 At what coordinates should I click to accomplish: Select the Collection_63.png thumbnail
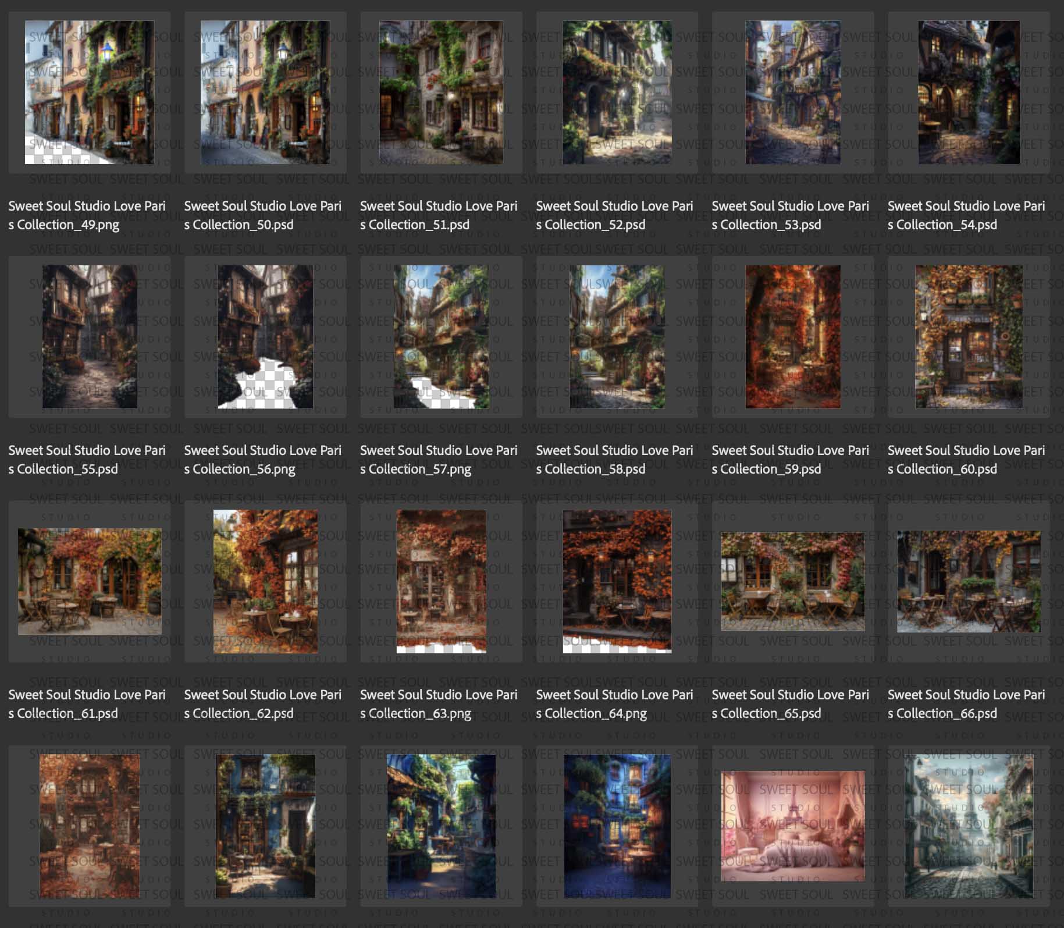click(x=441, y=581)
